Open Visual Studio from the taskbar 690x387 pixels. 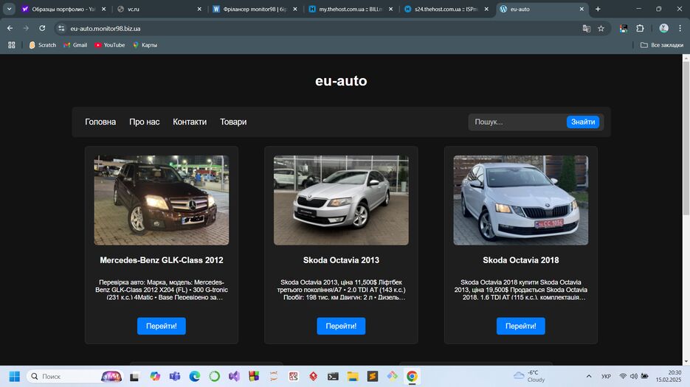click(234, 377)
